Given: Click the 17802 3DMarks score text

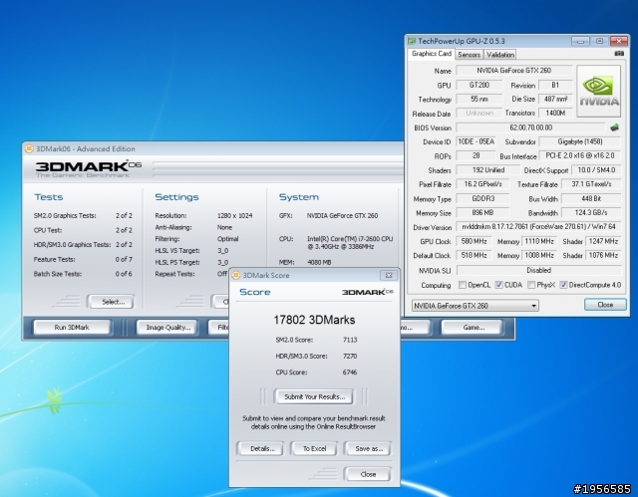Looking at the screenshot, I should point(314,320).
